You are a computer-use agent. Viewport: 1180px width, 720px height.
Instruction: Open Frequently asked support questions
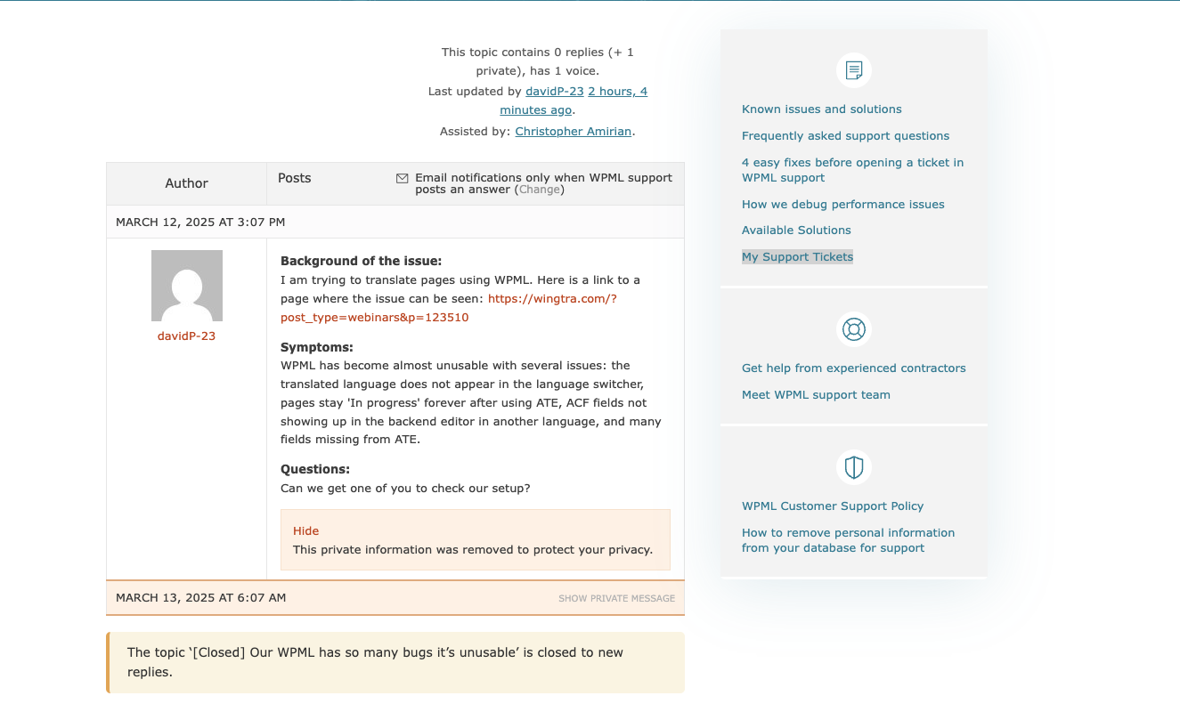846,136
